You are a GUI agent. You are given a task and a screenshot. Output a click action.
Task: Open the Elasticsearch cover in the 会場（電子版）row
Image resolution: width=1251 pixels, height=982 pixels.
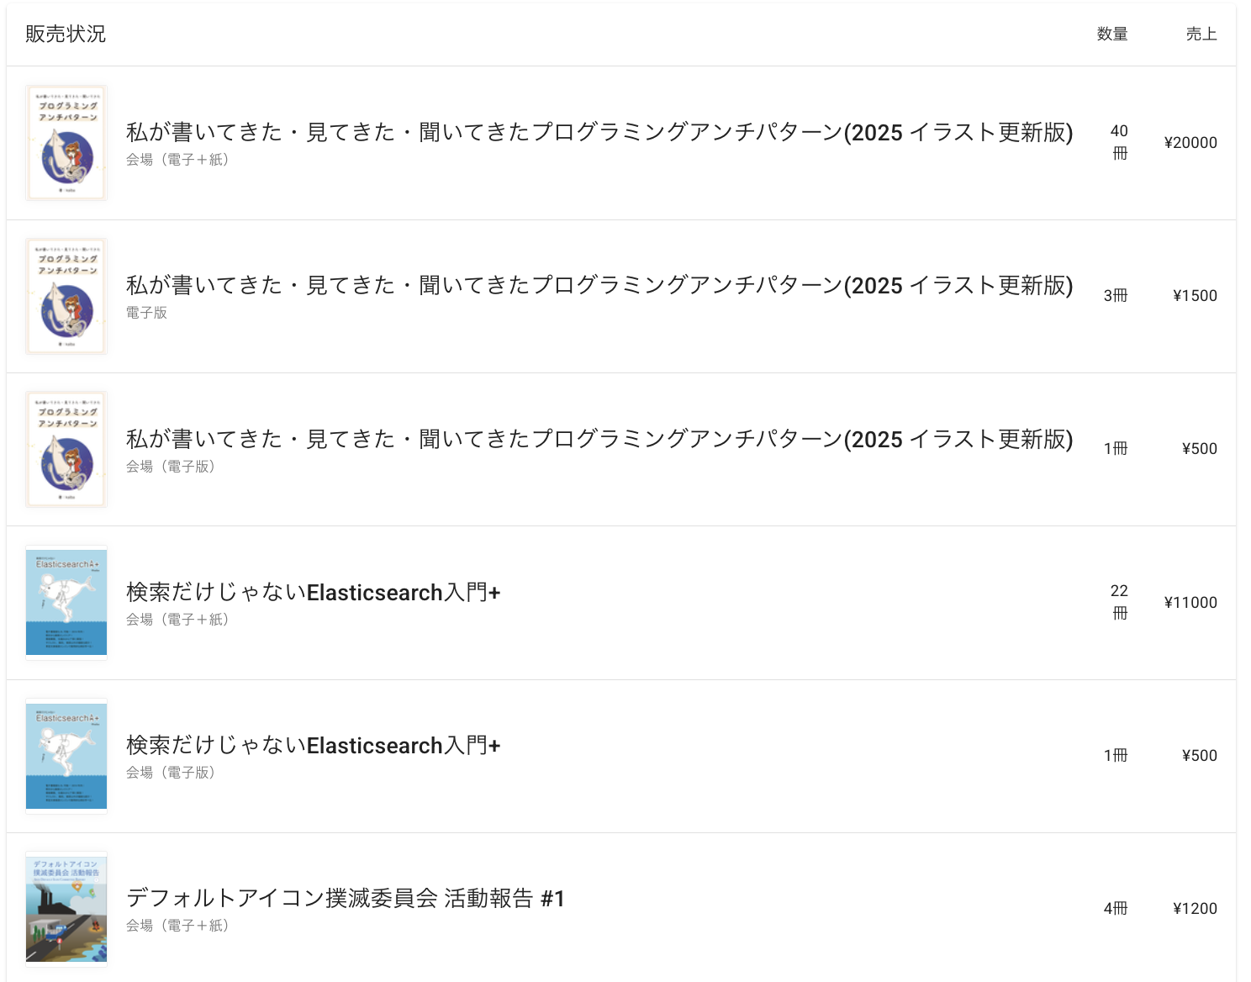pyautogui.click(x=66, y=756)
